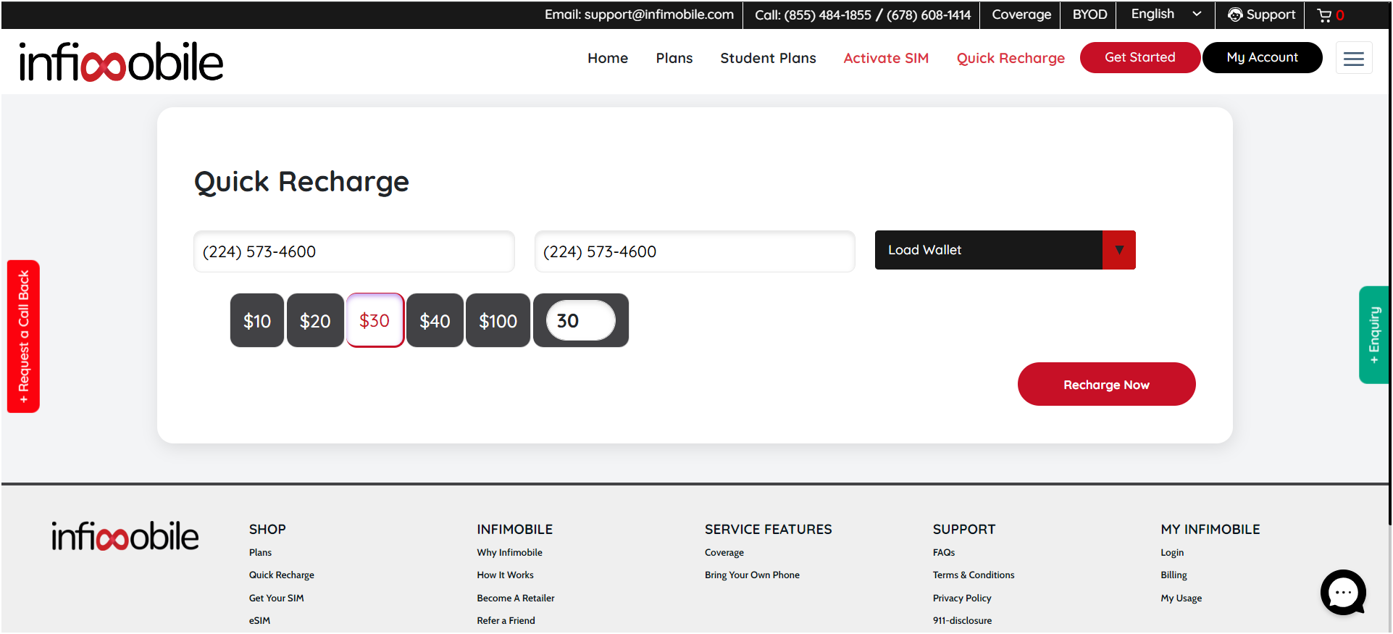Open footer Login link
Image resolution: width=1393 pixels, height=634 pixels.
1171,552
